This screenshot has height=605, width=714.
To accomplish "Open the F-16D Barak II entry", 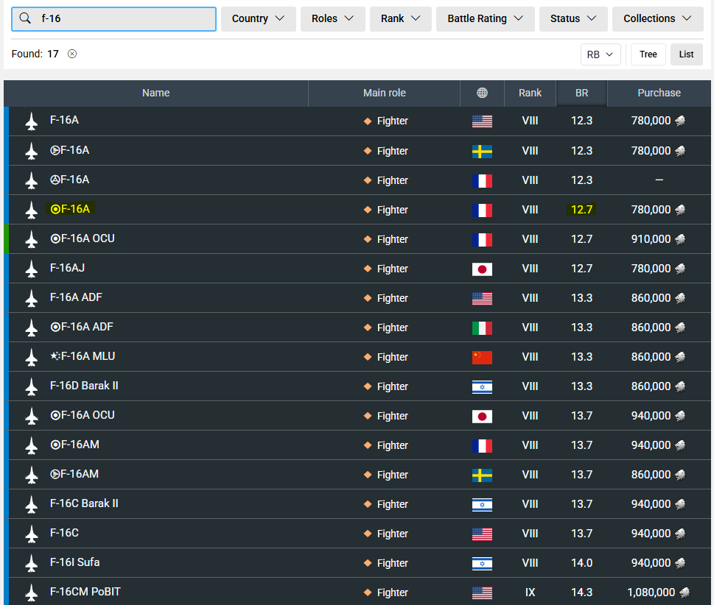I will (x=84, y=386).
